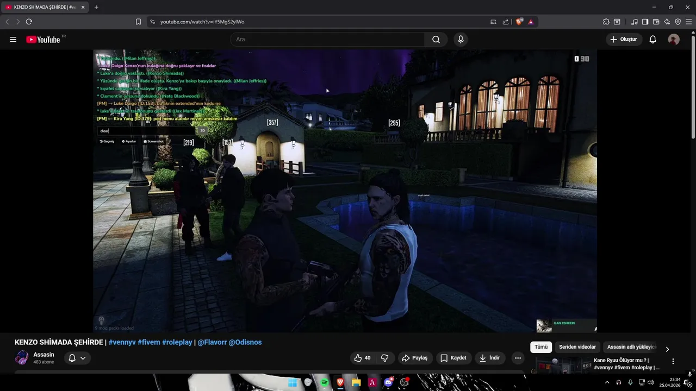Like the video with thumbs up
This screenshot has width=696, height=391.
(x=362, y=358)
